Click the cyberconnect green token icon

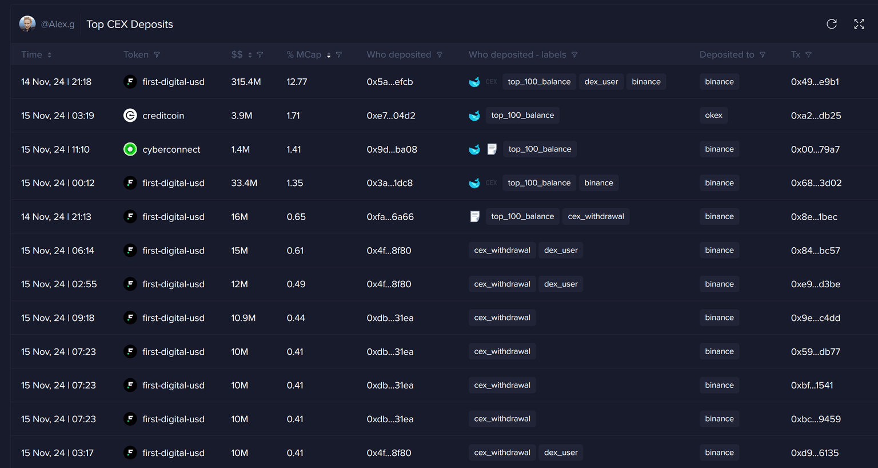coord(130,149)
